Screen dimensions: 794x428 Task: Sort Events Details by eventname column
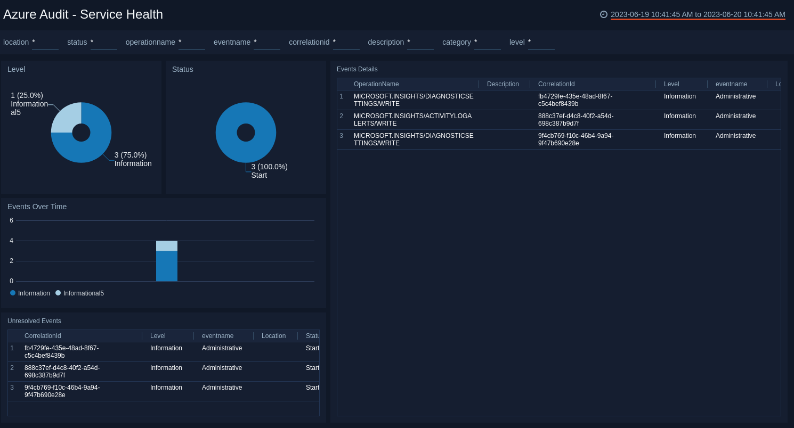[731, 84]
